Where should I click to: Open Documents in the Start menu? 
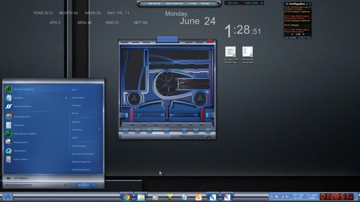pos(78,97)
